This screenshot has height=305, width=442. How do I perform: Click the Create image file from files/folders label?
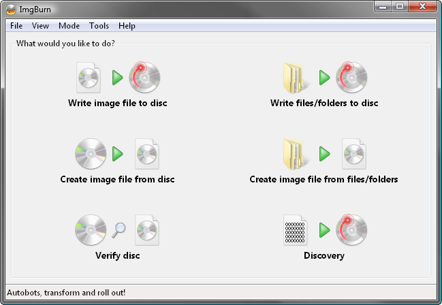coord(323,180)
